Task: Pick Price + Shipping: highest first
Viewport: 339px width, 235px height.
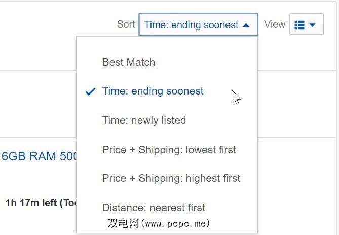Action: point(171,178)
